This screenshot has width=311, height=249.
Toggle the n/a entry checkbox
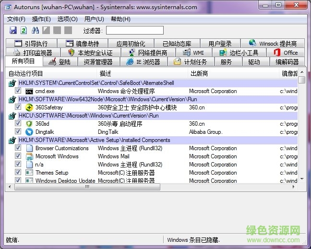[18, 164]
